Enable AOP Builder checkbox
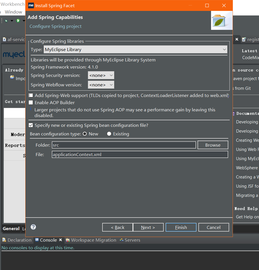This screenshot has height=270, width=259. [x=31, y=102]
